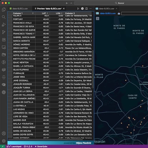Click the CASA DE CAMPO label on the map
Viewport: 148px width, 148px height.
133,97
